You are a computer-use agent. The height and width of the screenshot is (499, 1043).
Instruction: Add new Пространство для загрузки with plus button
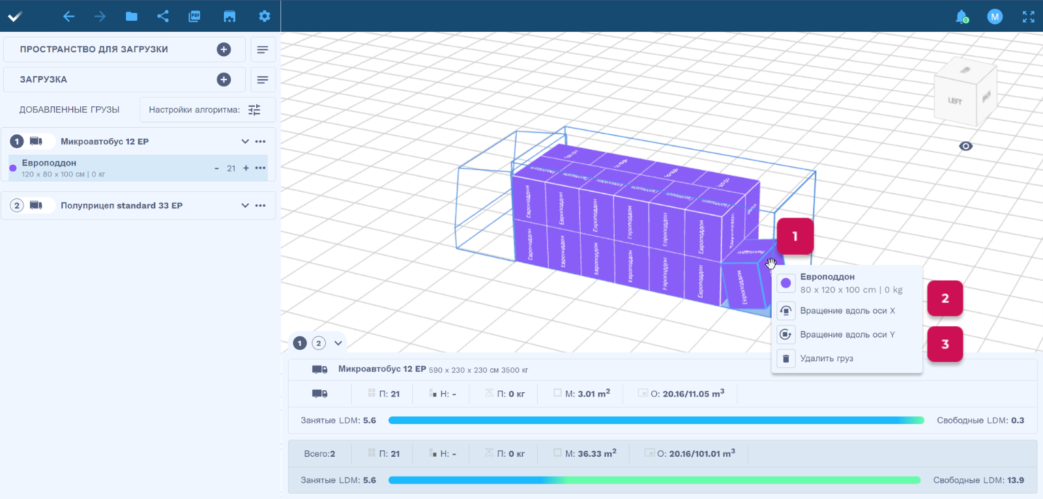[224, 50]
